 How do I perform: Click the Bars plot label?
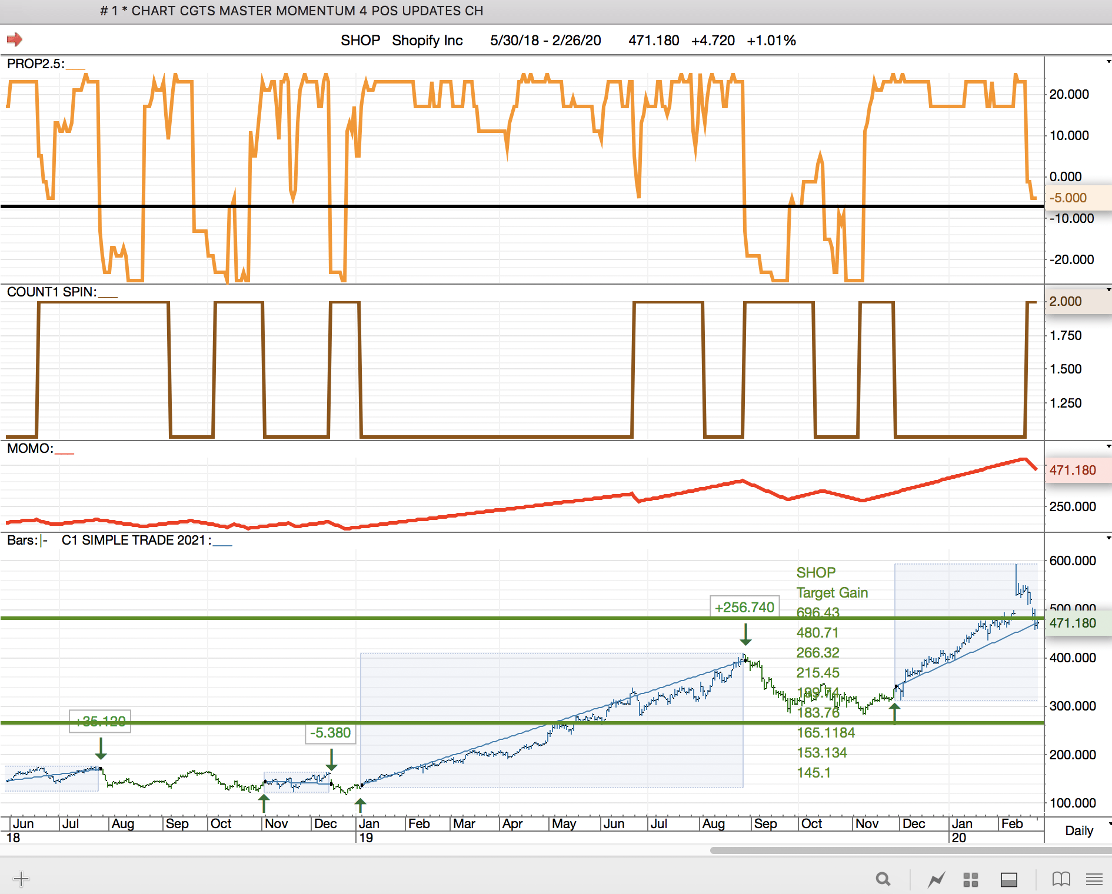coord(22,540)
